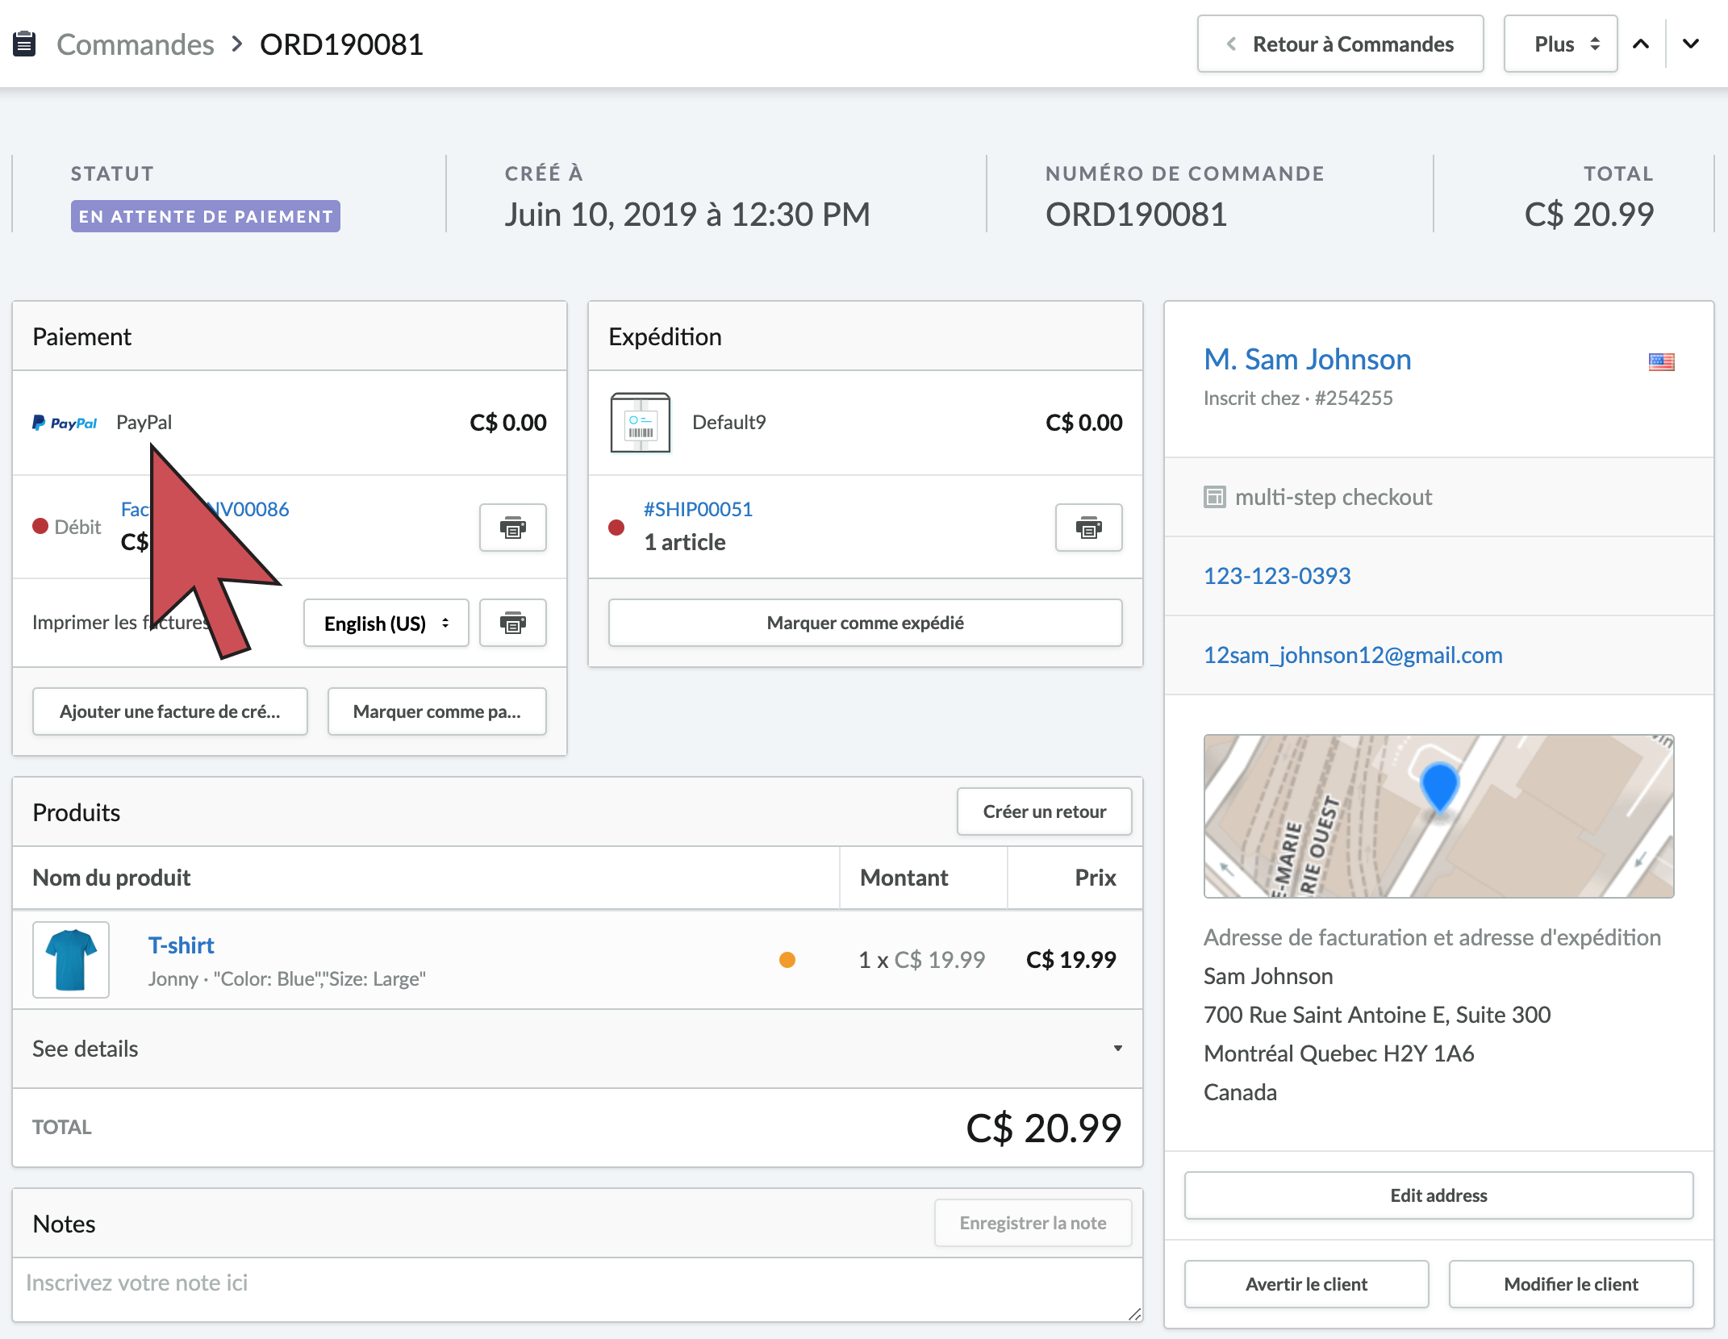Click Retour à Commandes button

1340,44
